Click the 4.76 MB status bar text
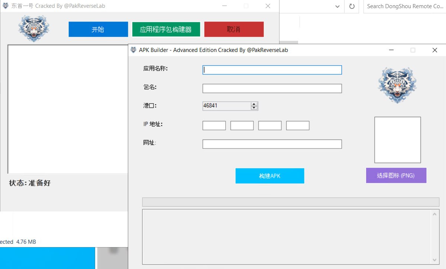446x269 pixels. click(26, 242)
